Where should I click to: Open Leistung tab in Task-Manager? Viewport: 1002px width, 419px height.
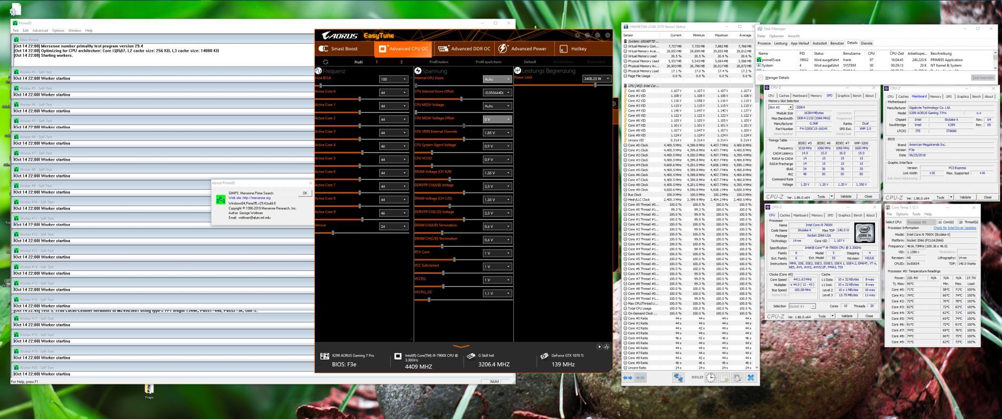tap(780, 43)
